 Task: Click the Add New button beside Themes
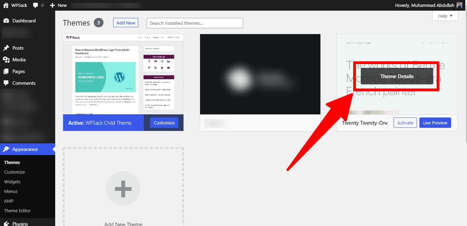point(126,23)
